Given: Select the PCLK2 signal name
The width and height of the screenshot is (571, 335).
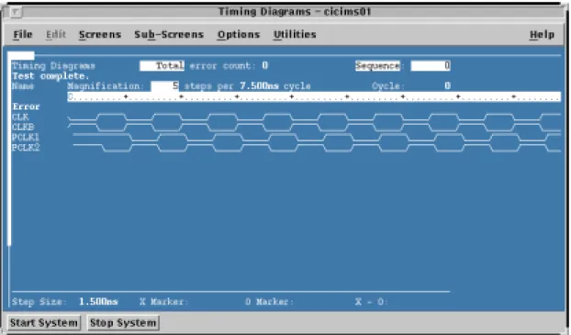Looking at the screenshot, I should point(26,148).
